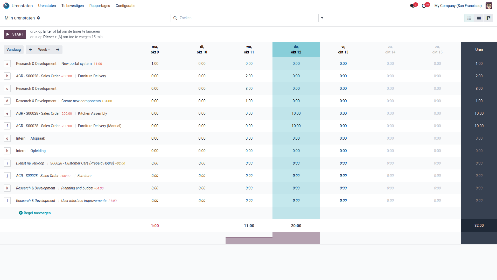Click the 10:00 cell for Kitchen Assembly on Thursday
The height and width of the screenshot is (280, 497).
[x=296, y=113]
